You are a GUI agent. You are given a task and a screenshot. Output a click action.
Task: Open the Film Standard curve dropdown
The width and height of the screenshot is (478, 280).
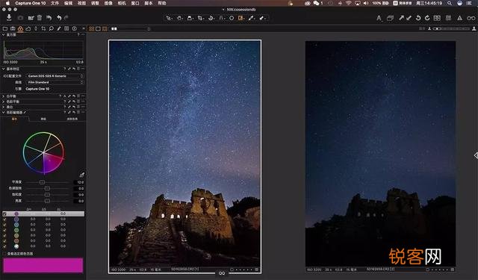click(x=55, y=82)
